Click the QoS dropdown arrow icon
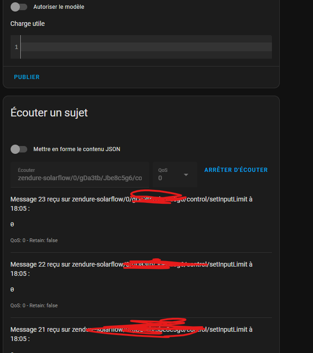Image resolution: width=313 pixels, height=353 pixels. (x=186, y=175)
